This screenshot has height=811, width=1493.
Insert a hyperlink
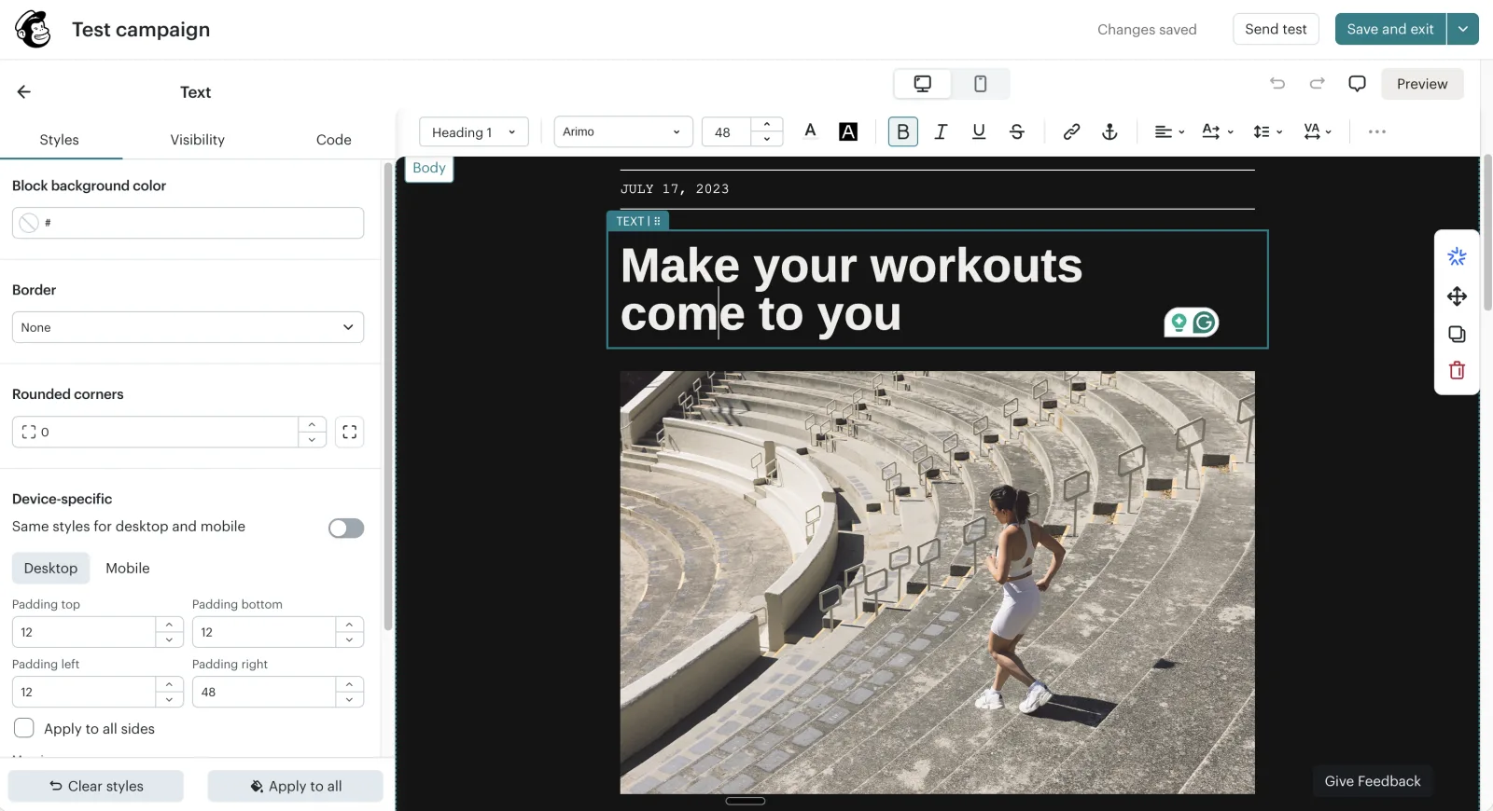pyautogui.click(x=1071, y=131)
